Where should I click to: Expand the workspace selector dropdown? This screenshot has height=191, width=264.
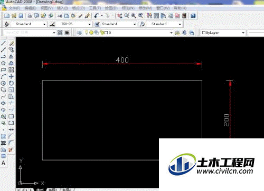[54, 33]
